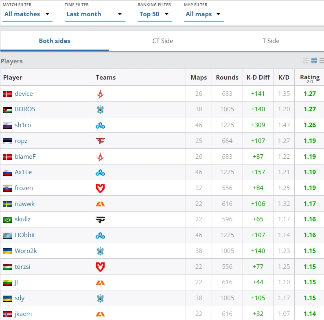Screen dimensions: 324x320
Task: Open the Match Filter dropdown showing All matches
Action: coord(27,14)
